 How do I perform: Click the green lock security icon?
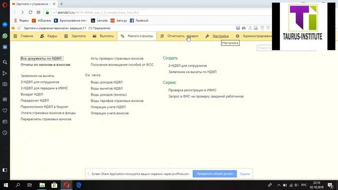[x=47, y=13]
